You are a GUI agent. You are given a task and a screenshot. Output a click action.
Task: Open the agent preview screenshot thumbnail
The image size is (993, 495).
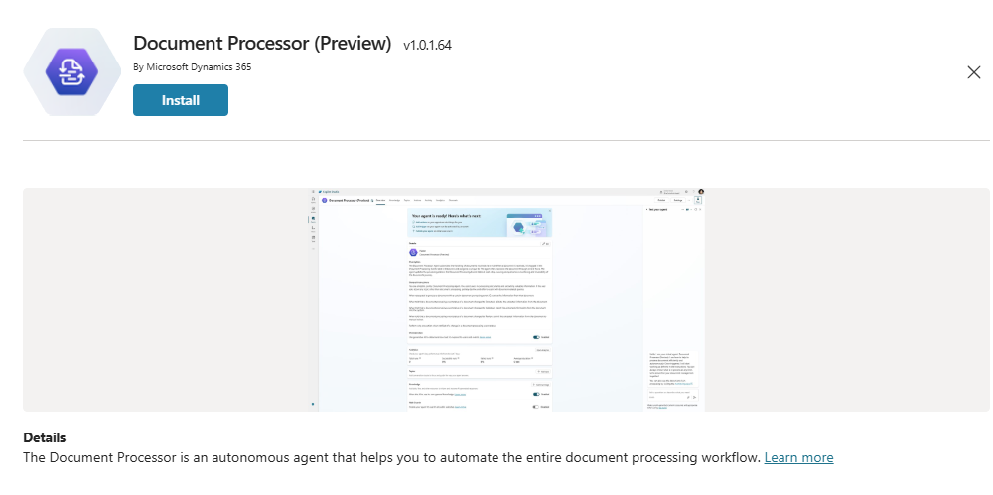[x=506, y=300]
